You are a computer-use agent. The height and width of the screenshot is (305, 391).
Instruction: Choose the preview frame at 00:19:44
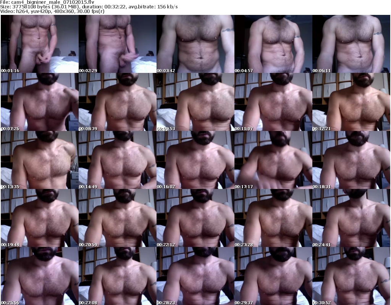40,218
